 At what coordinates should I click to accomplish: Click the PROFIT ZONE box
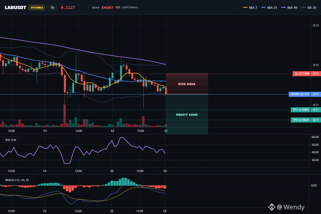point(187,114)
